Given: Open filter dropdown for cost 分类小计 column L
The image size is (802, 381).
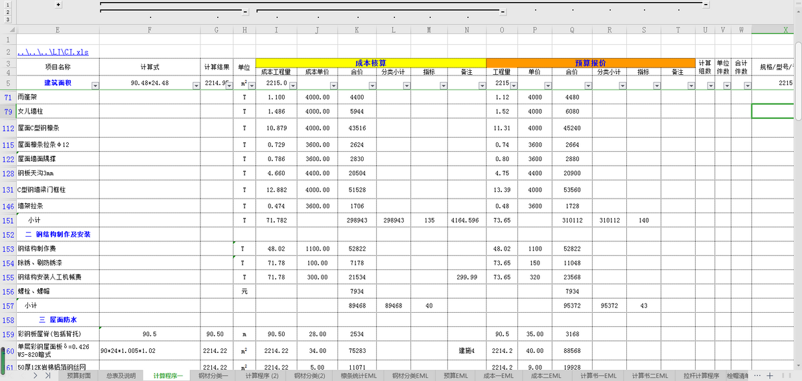Looking at the screenshot, I should pos(406,85).
